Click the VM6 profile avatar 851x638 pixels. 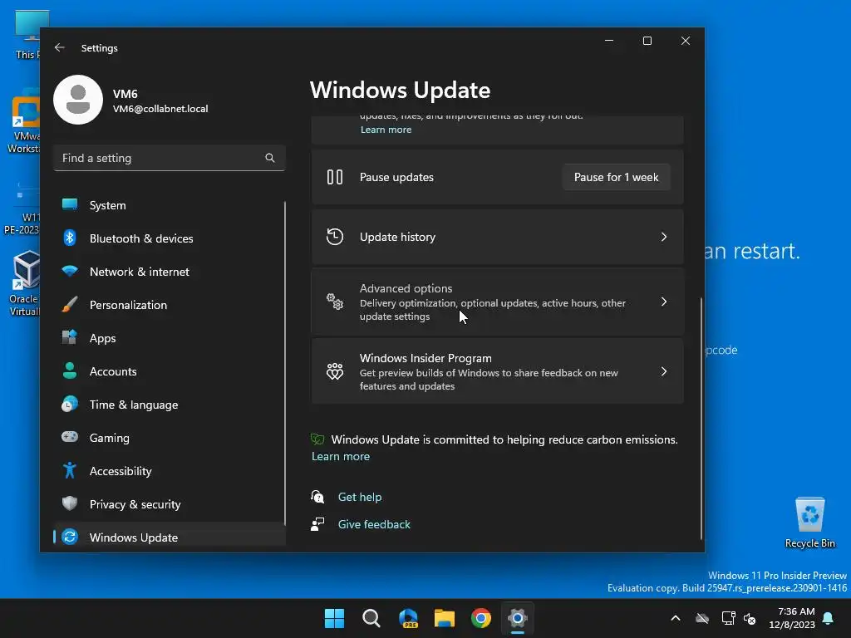(x=78, y=100)
